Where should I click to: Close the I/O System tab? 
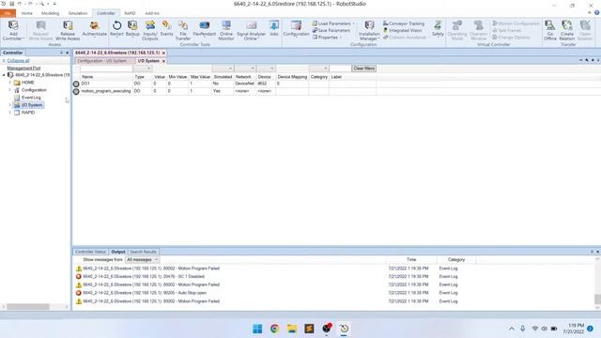[x=163, y=61]
